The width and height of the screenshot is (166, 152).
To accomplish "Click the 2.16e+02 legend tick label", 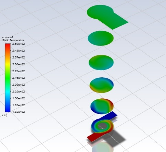I will coord(19,78).
